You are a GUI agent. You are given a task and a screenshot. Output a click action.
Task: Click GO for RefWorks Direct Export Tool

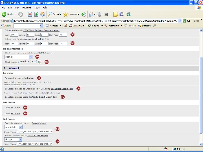(63, 97)
